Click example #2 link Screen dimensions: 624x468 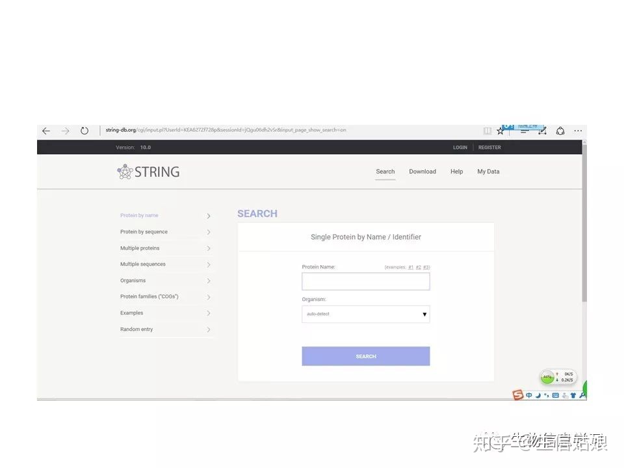[418, 267]
